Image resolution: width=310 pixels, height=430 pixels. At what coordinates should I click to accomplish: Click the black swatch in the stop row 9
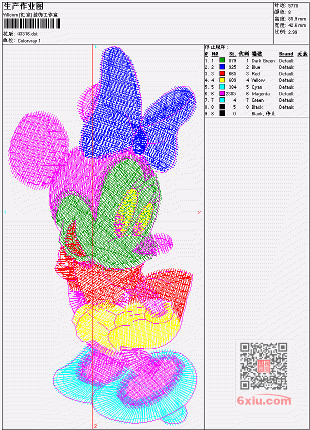(x=222, y=113)
